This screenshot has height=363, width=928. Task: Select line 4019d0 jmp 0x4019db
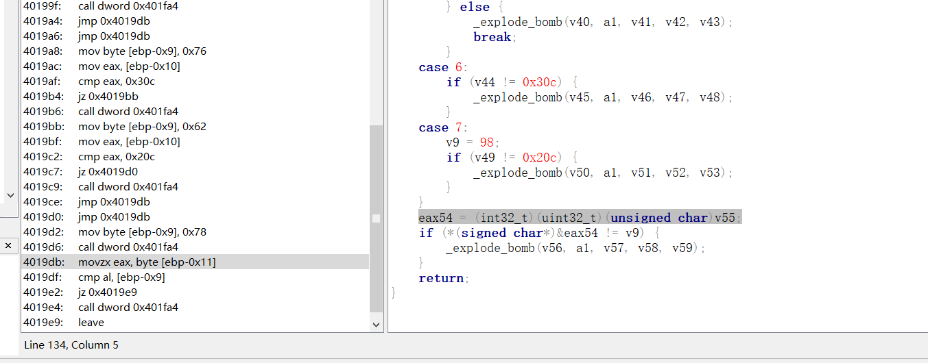pos(195,217)
